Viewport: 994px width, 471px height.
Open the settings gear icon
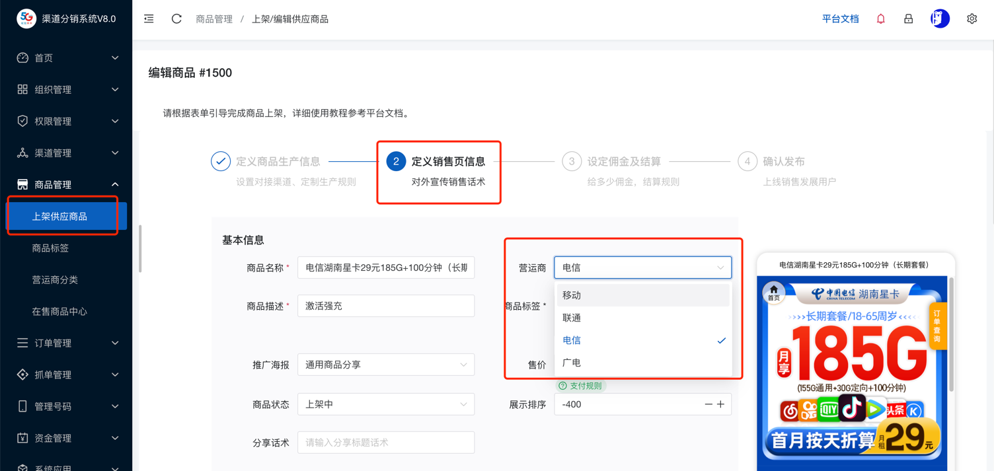[972, 19]
